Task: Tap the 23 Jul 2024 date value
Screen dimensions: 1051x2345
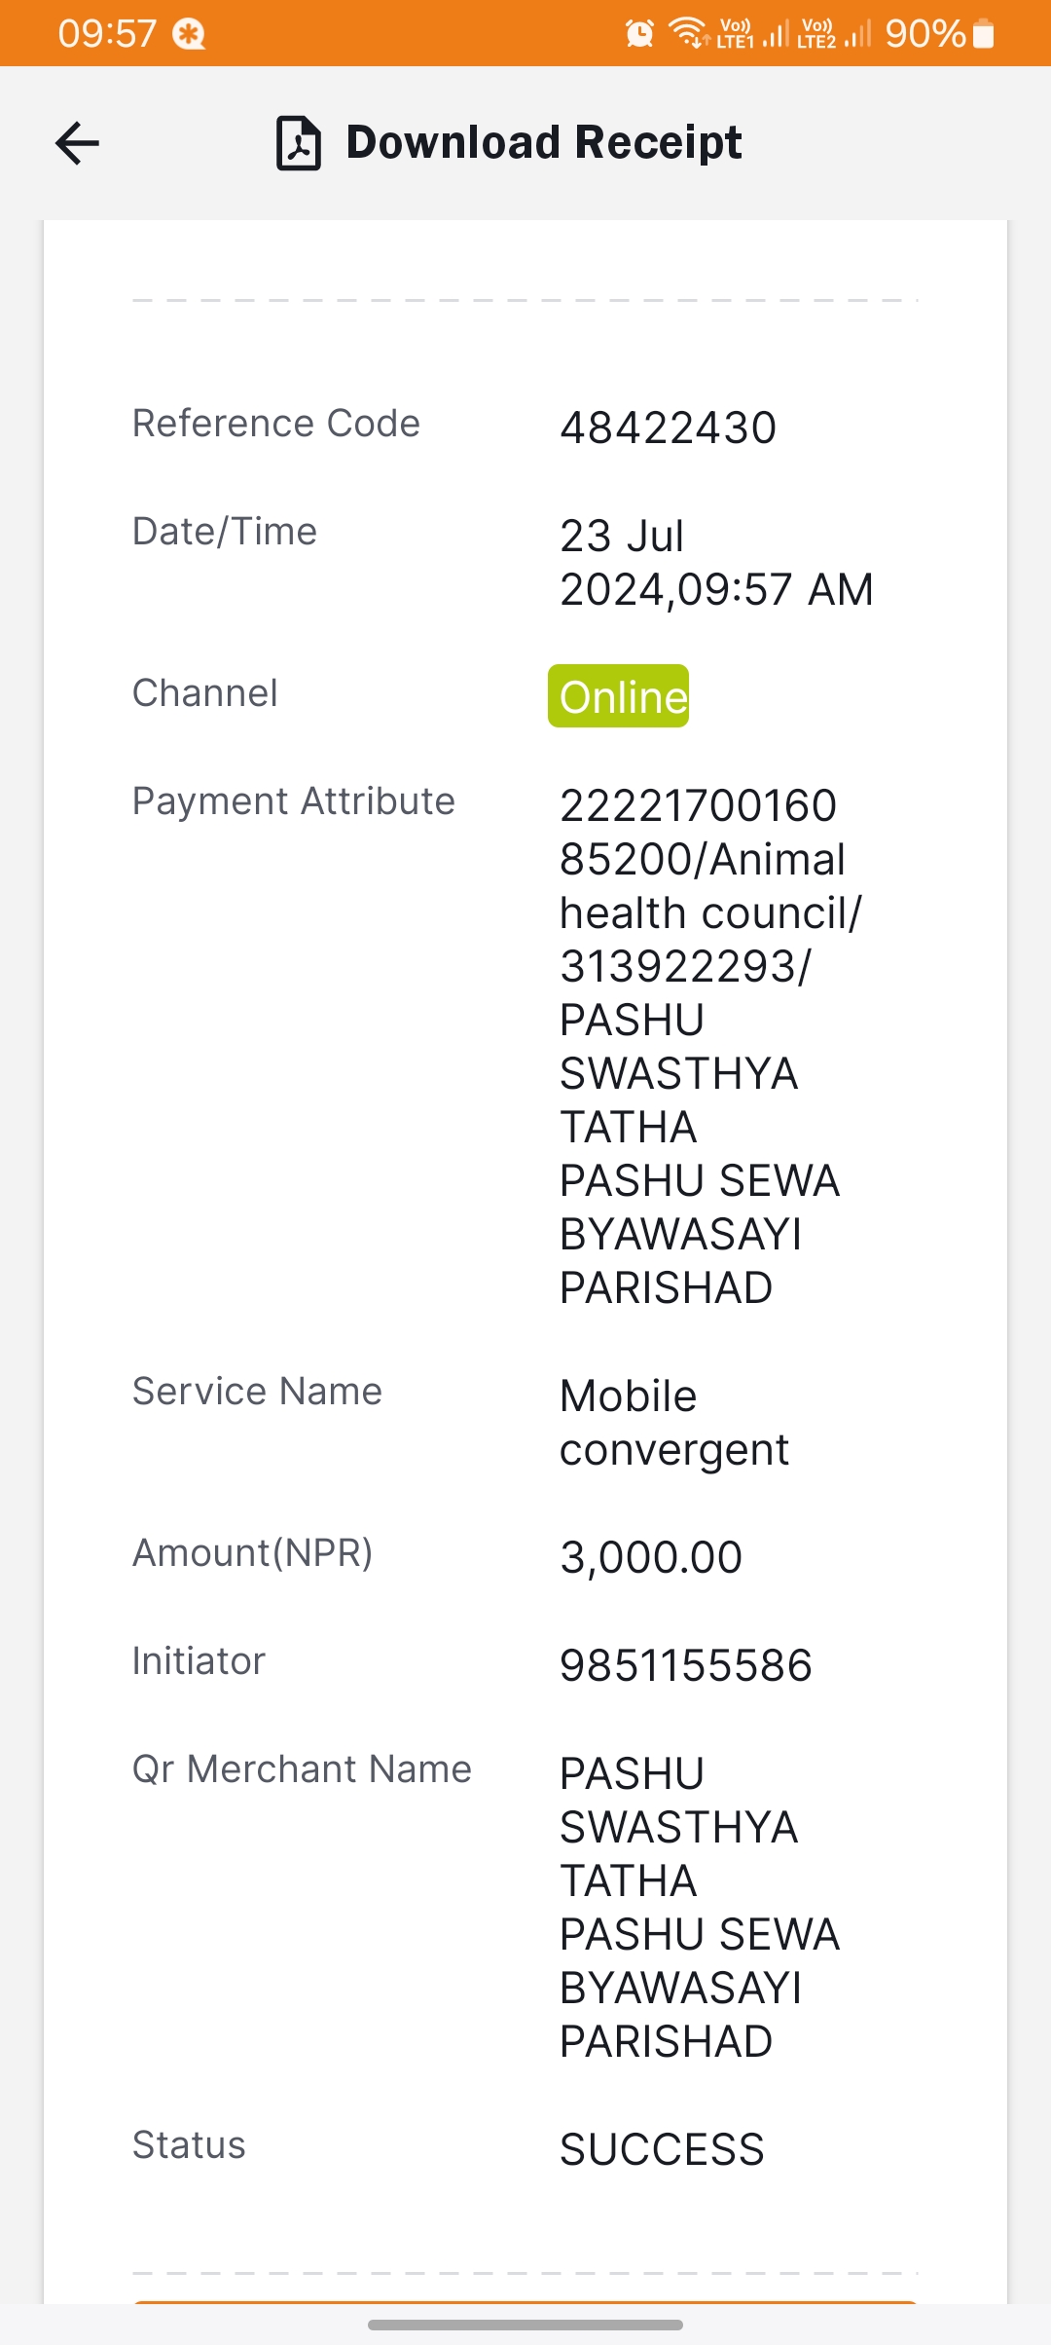Action: tap(716, 563)
